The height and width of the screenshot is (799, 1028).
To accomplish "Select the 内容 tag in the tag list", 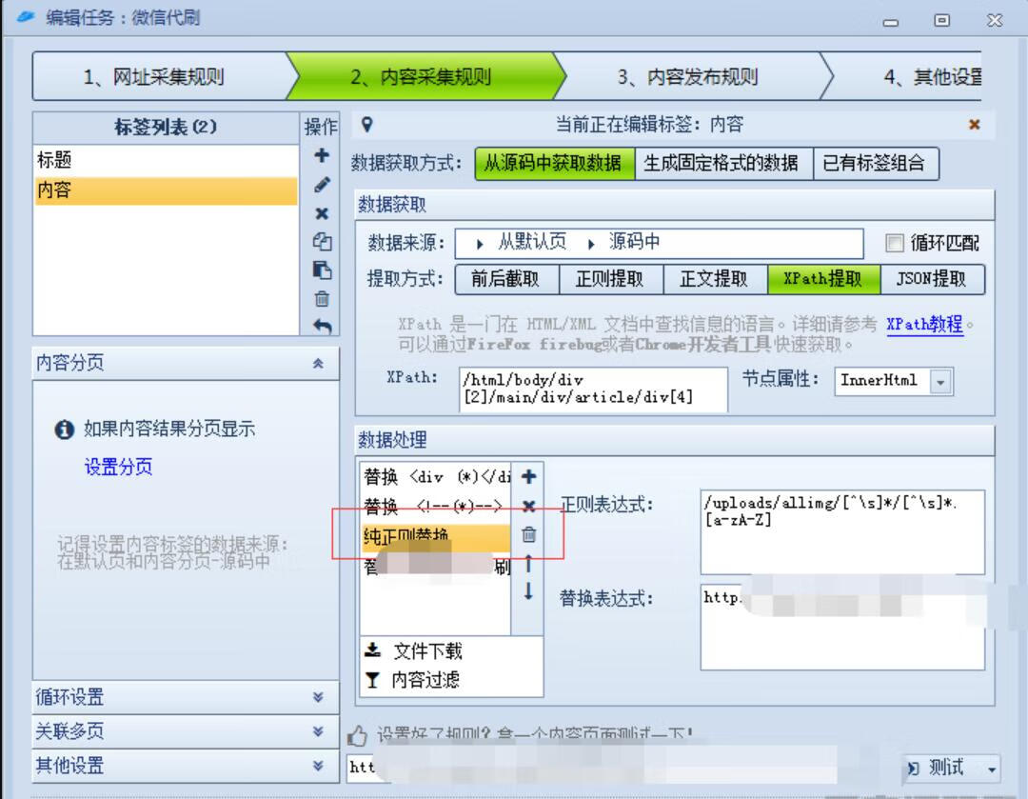I will (x=166, y=190).
